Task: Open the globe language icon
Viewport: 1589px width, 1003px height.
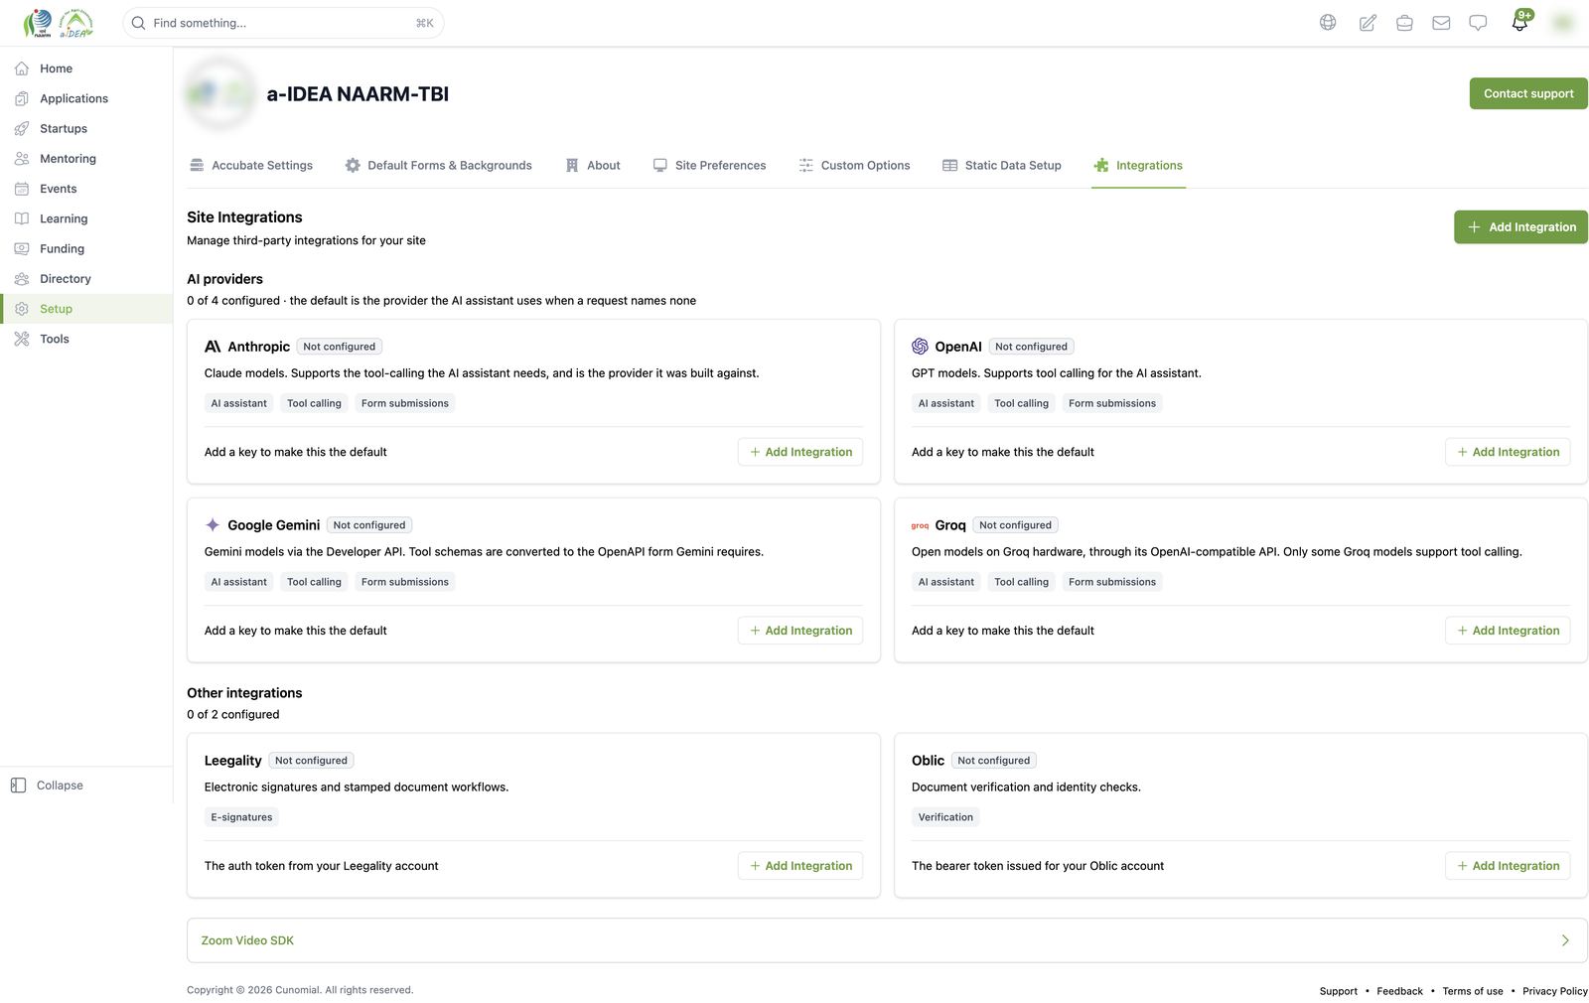Action: (x=1328, y=23)
